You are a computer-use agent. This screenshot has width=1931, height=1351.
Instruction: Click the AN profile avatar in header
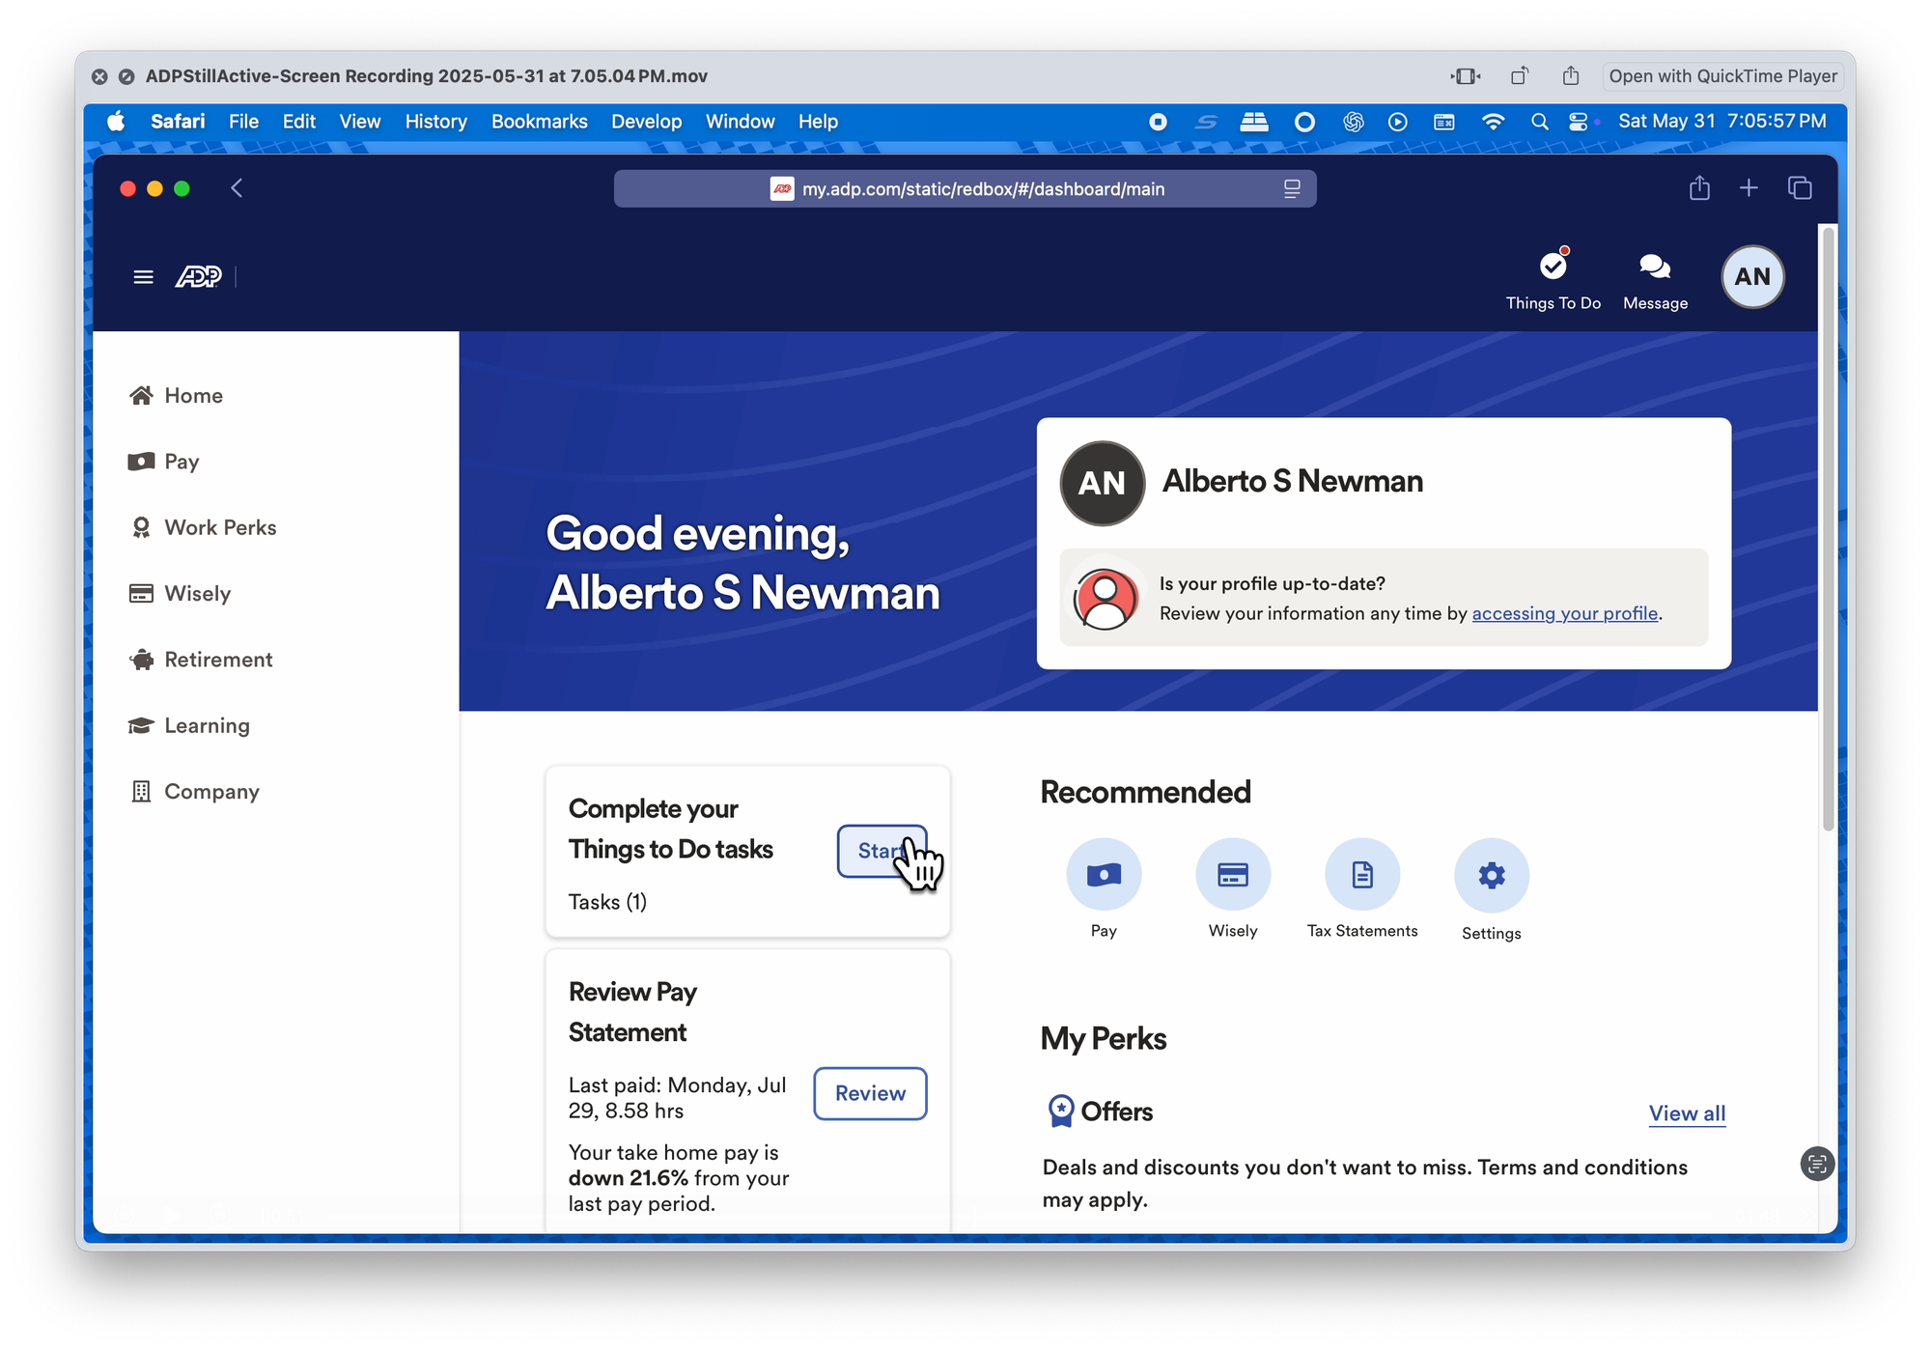[x=1752, y=277]
